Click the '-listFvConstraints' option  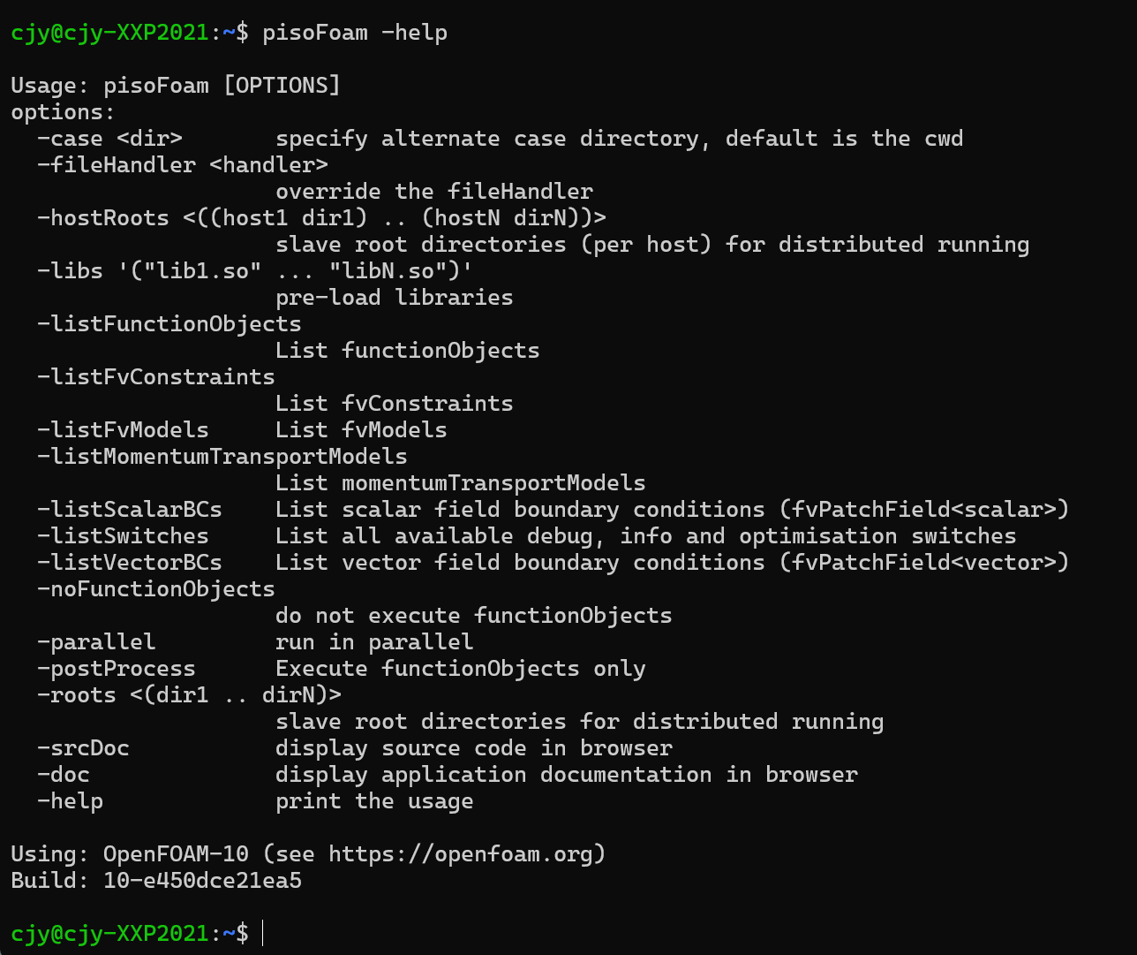(x=156, y=377)
